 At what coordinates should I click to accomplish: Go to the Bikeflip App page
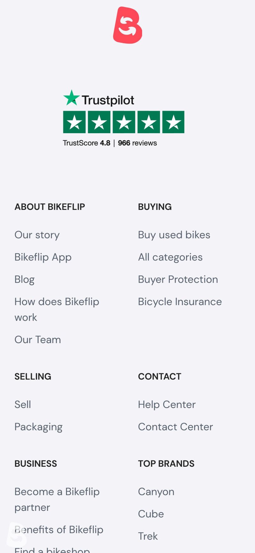pyautogui.click(x=43, y=257)
